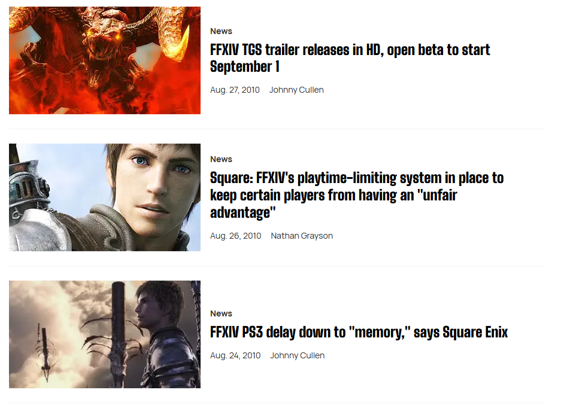The width and height of the screenshot is (561, 405).
Task: Open Johnny Cullen author link dated Aug. 27
Action: coord(296,90)
